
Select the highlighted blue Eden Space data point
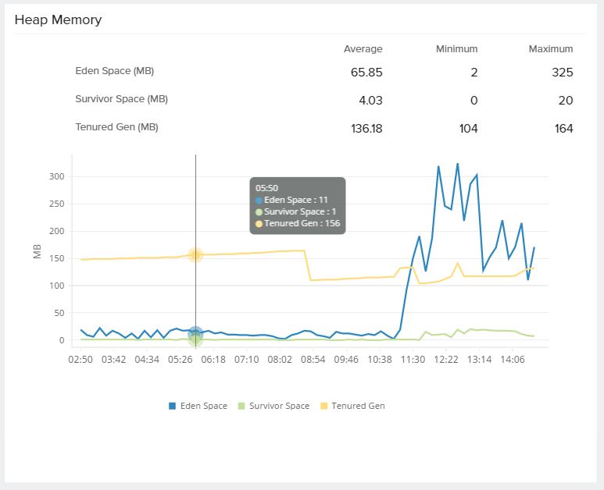(x=195, y=333)
